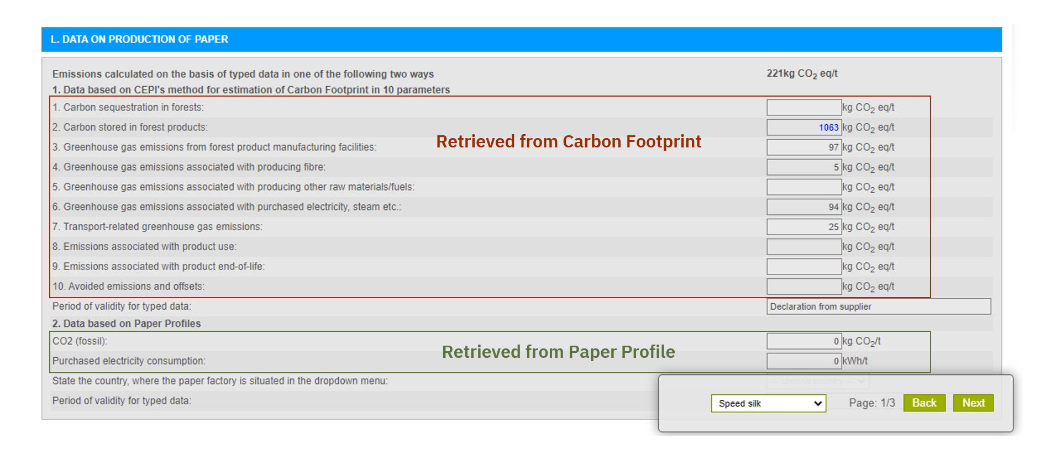Click the 221kg CO2 eq/t total value
The image size is (1061, 455).
[801, 74]
